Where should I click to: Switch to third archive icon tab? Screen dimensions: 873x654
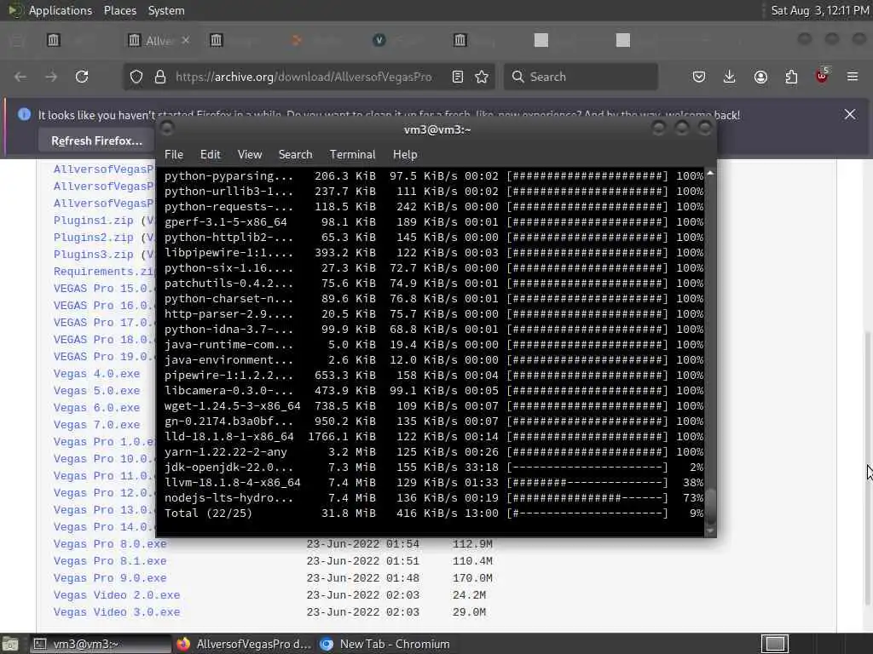[x=216, y=40]
